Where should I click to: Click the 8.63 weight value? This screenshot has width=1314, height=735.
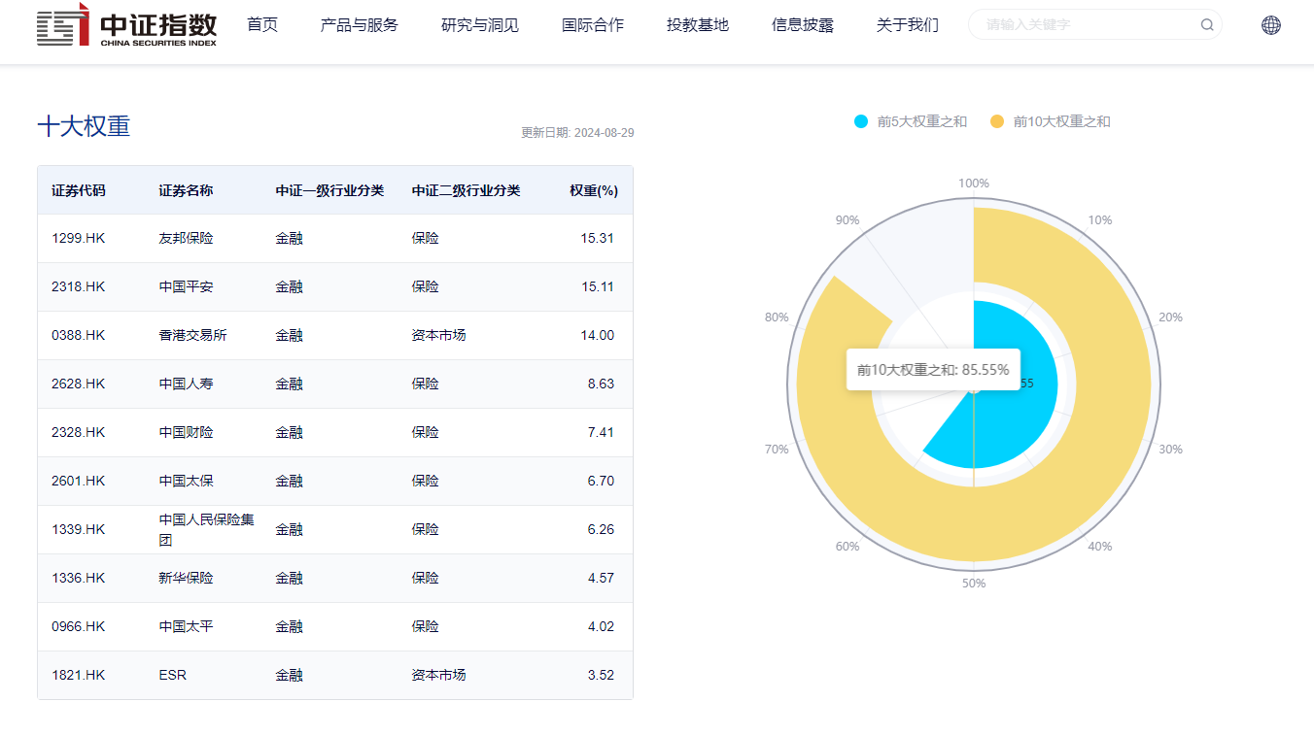point(601,384)
